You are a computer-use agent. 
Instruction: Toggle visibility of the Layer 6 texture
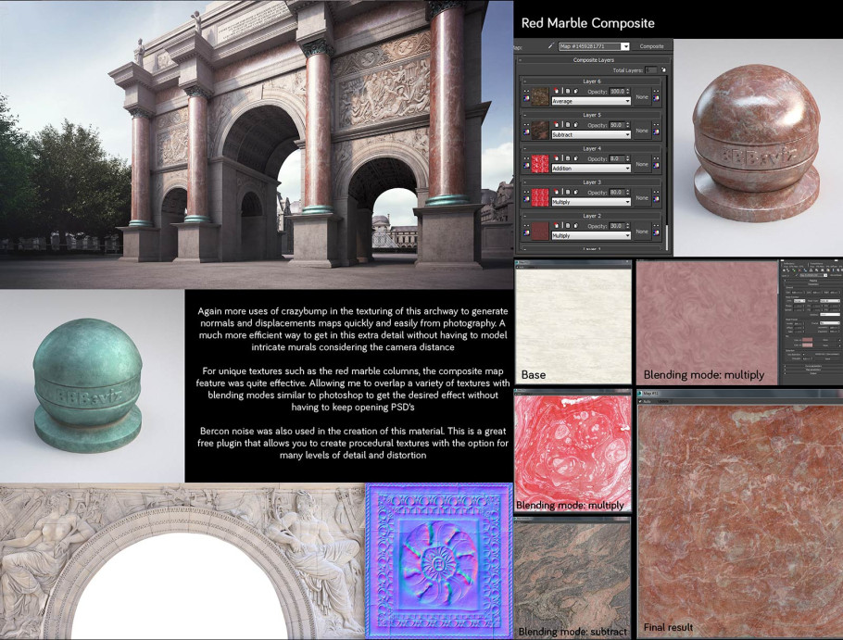526,91
